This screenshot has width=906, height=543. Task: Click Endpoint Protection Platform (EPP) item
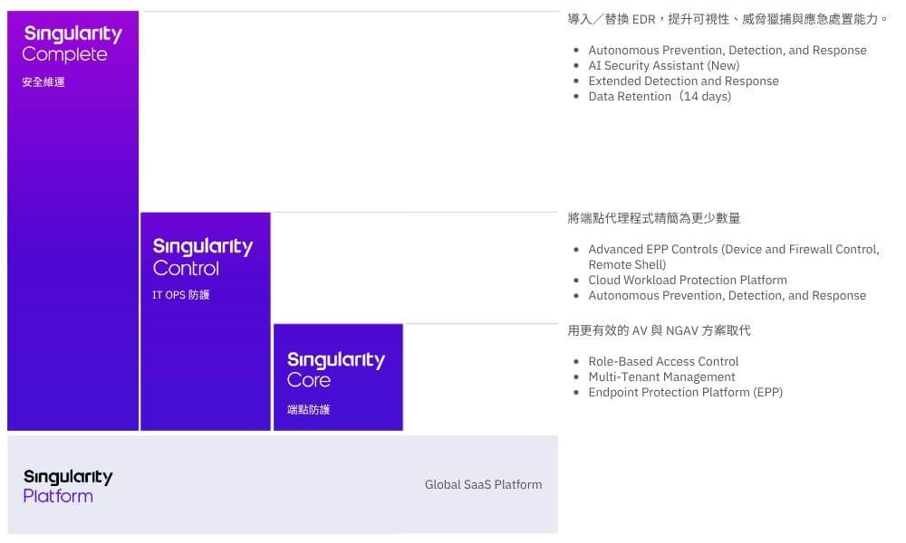click(685, 393)
